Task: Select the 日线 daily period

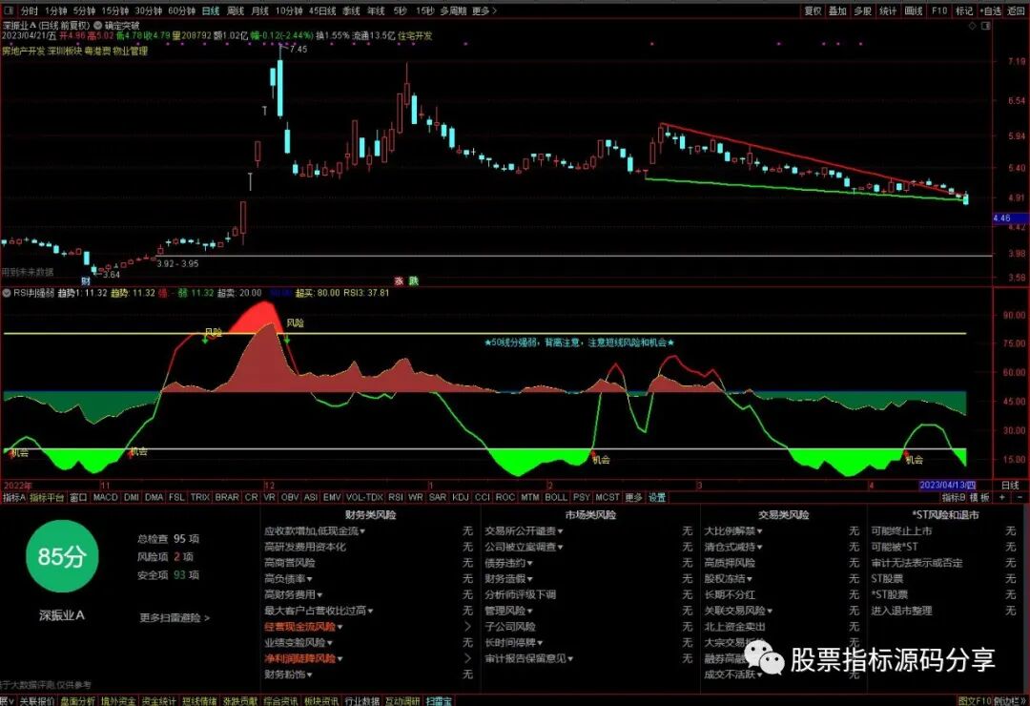Action: tap(211, 10)
